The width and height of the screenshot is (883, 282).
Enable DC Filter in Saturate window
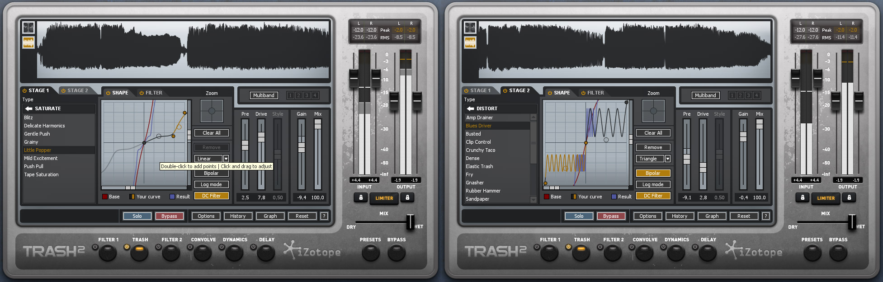(x=212, y=196)
